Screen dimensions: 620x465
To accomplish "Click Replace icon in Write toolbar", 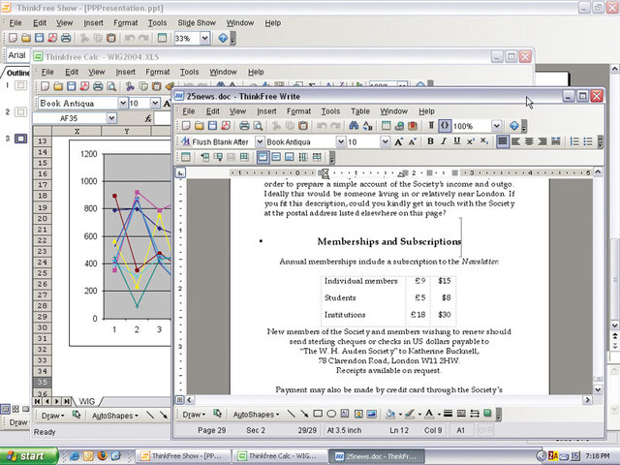I will tap(367, 126).
